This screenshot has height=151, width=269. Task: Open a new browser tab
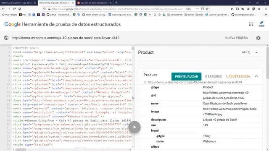[116, 3]
